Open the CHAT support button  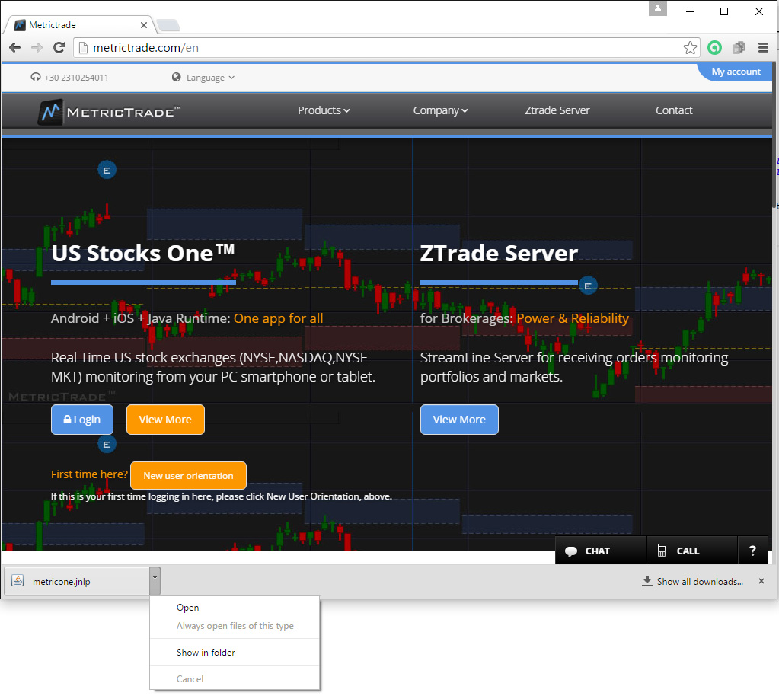(600, 551)
